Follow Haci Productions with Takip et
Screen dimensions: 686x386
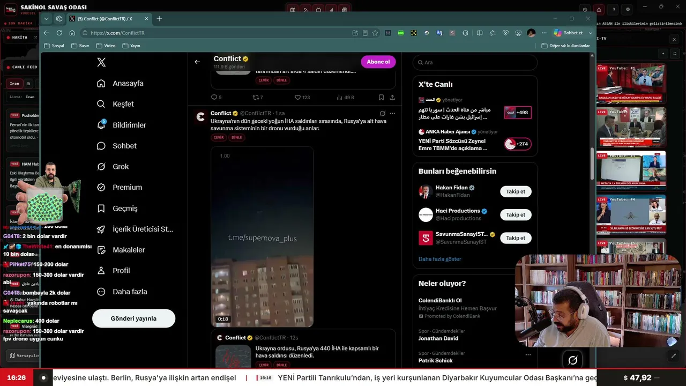click(516, 214)
